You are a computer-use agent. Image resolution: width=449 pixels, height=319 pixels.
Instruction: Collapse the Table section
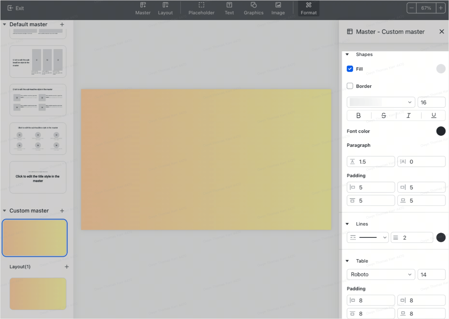(347, 261)
